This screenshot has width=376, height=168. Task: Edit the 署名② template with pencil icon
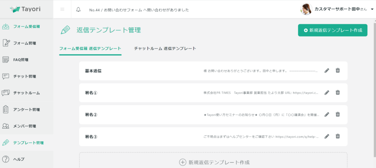click(327, 114)
